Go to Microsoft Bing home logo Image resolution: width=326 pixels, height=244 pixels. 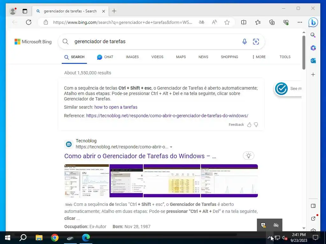33,42
